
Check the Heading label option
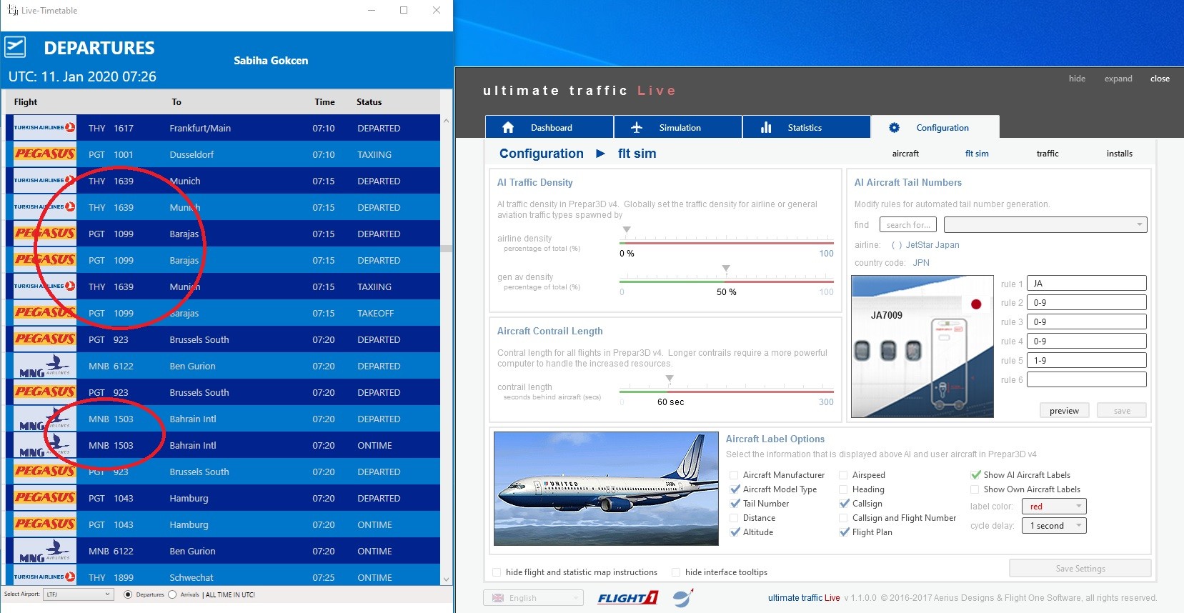coord(844,489)
